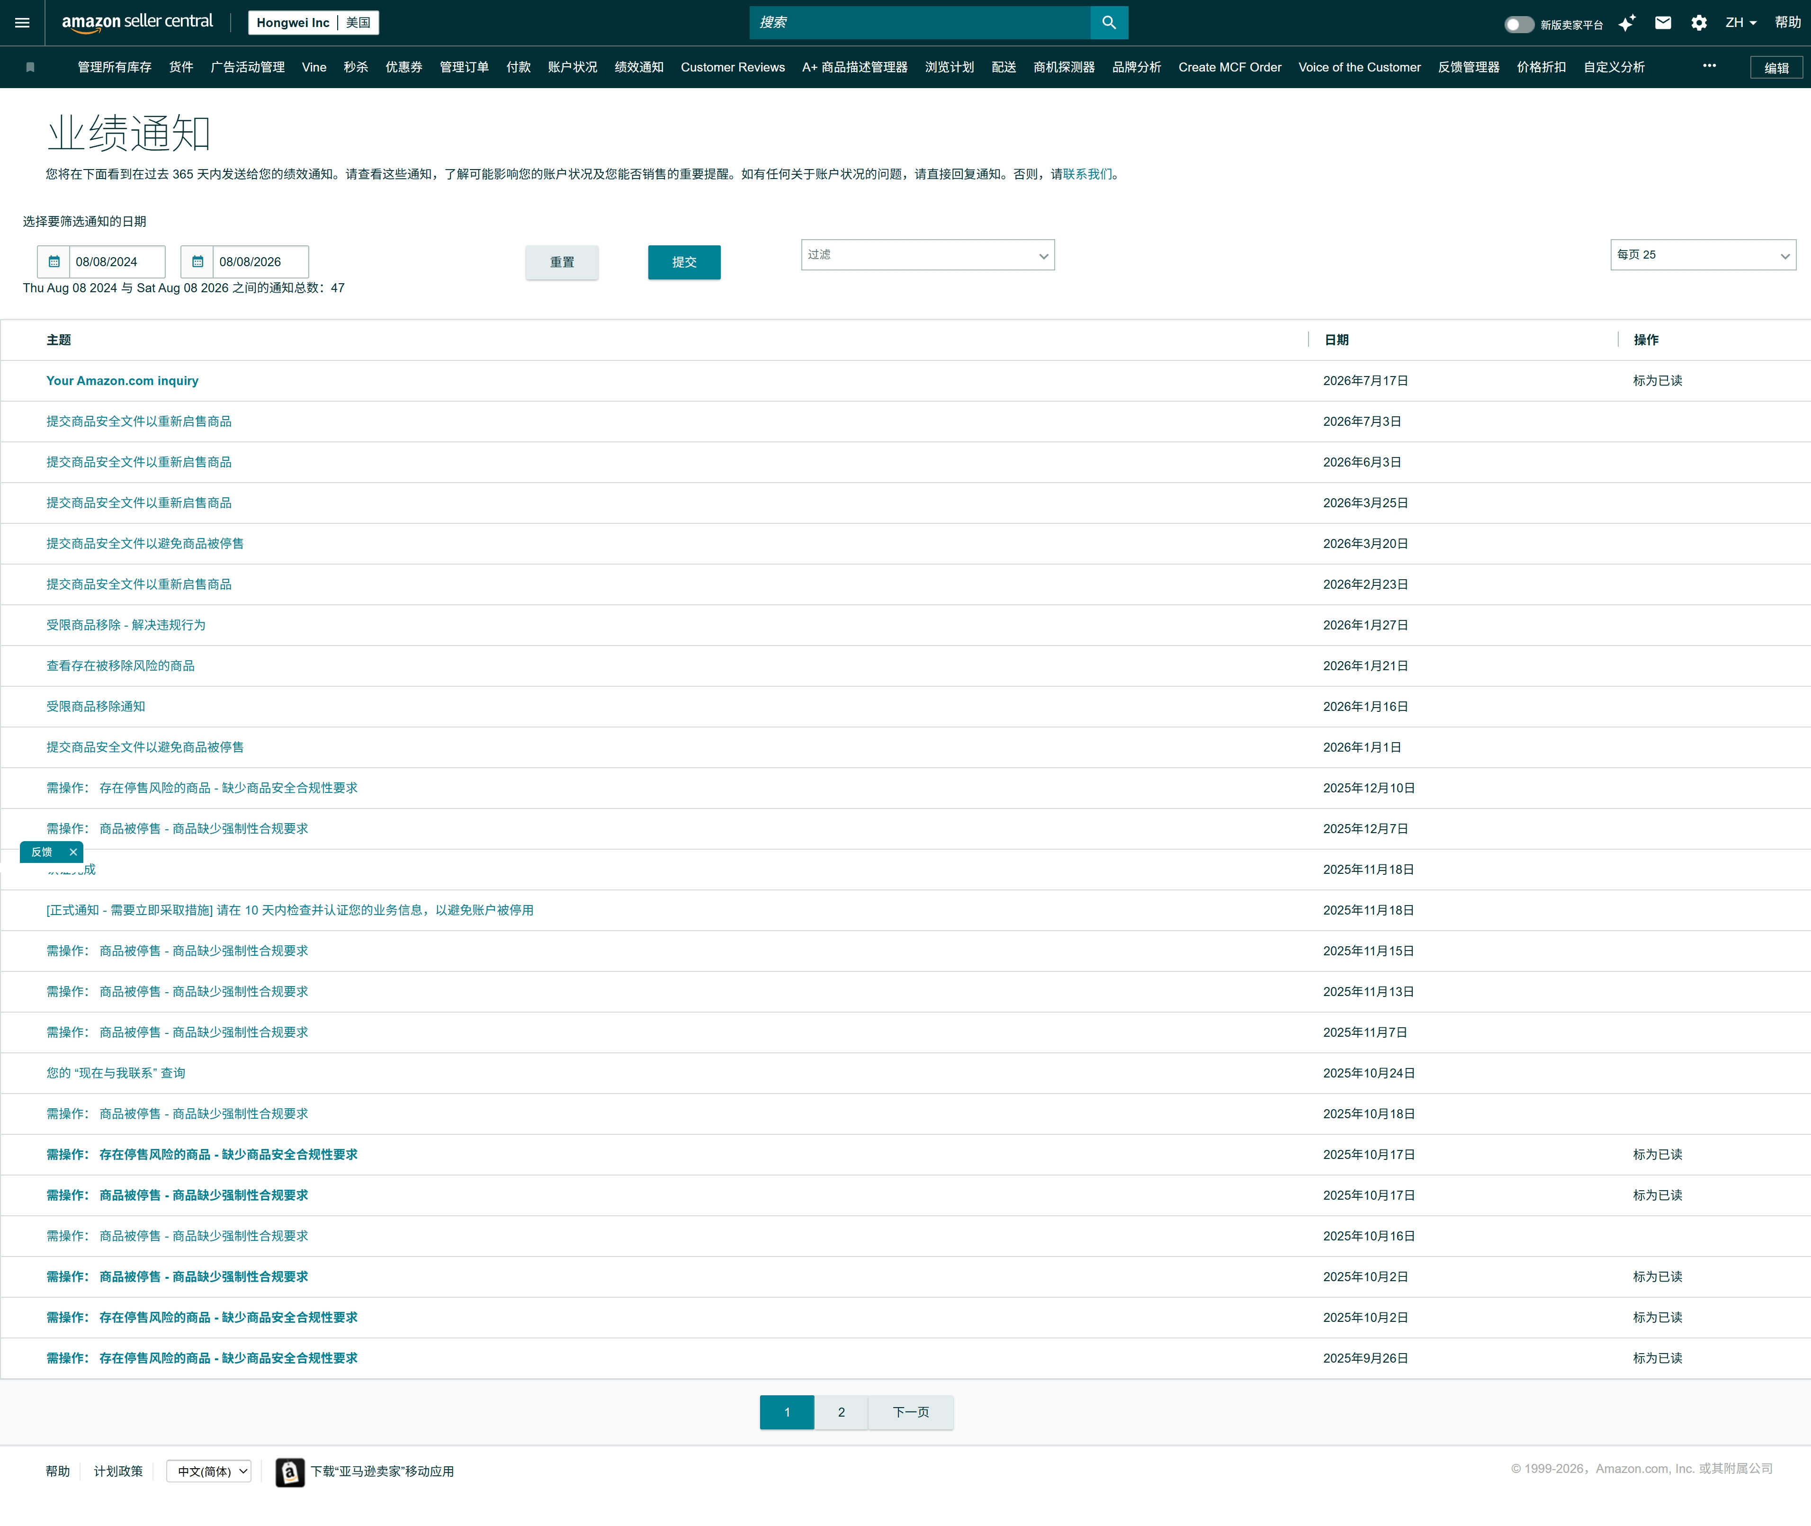Open the more options ellipsis menu

pos(1709,66)
